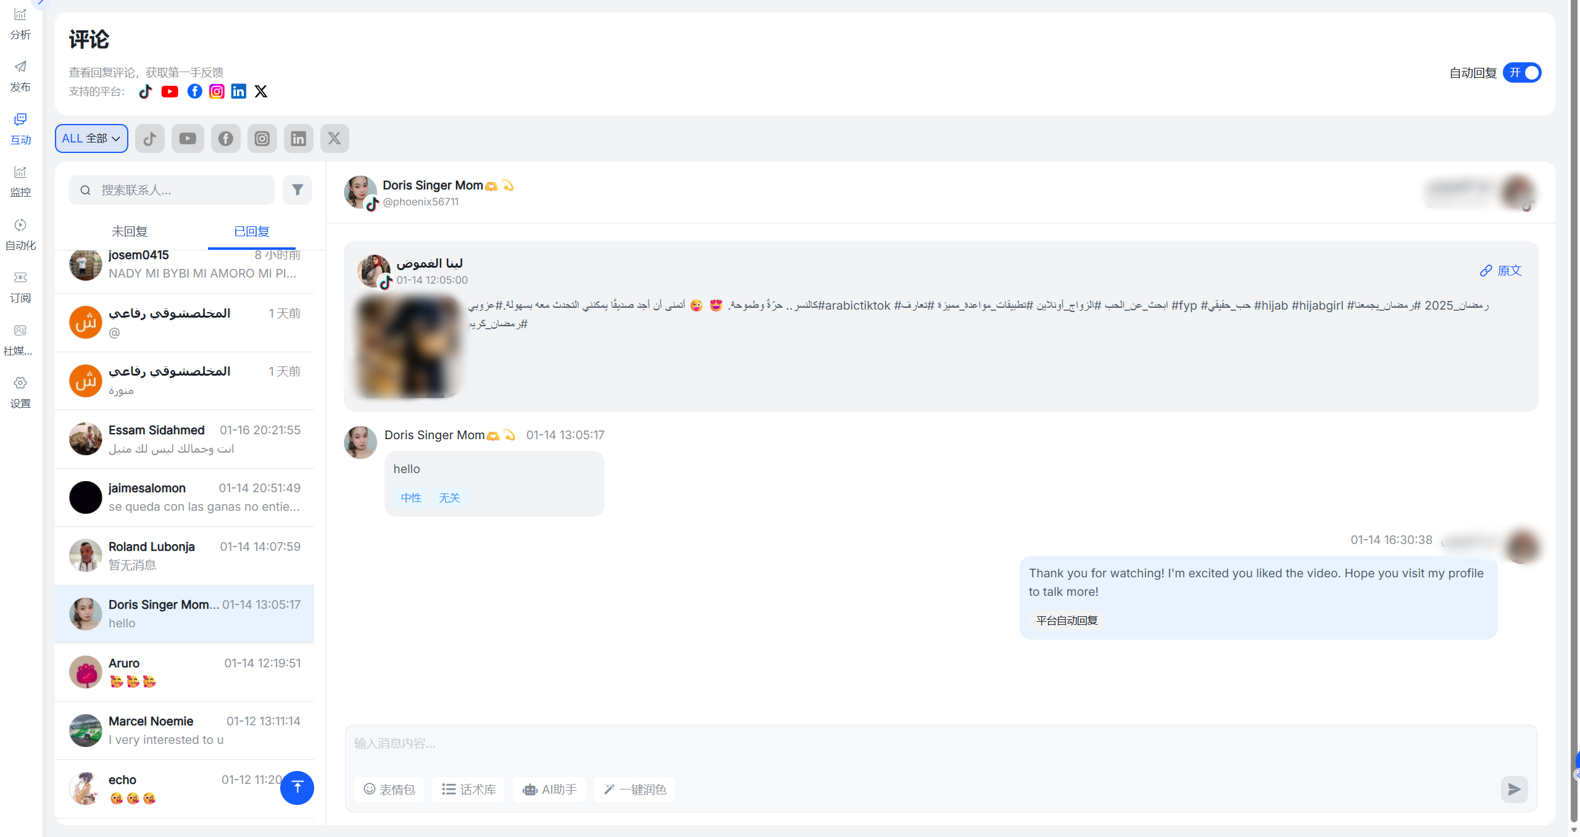Open the 话术库 script library
The image size is (1580, 837).
(x=468, y=789)
